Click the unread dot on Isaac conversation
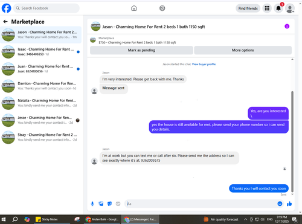 pyautogui.click(x=78, y=52)
